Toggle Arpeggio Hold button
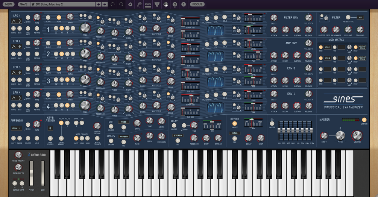378x197 pixels. point(36,138)
